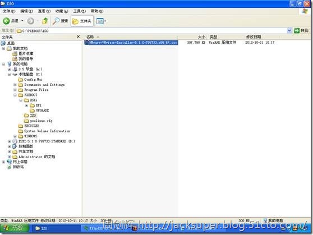Expand Documents and Settings node
The width and height of the screenshot is (313, 235).
coord(15,85)
